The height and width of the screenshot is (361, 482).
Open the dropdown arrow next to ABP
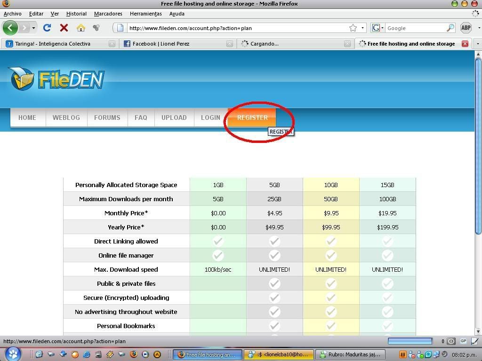point(479,28)
